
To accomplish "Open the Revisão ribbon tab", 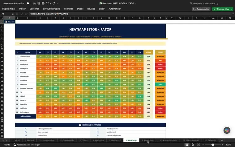I will [91, 9].
